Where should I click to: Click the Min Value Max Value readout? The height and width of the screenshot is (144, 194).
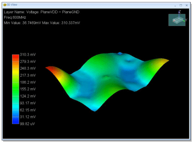tap(42, 23)
